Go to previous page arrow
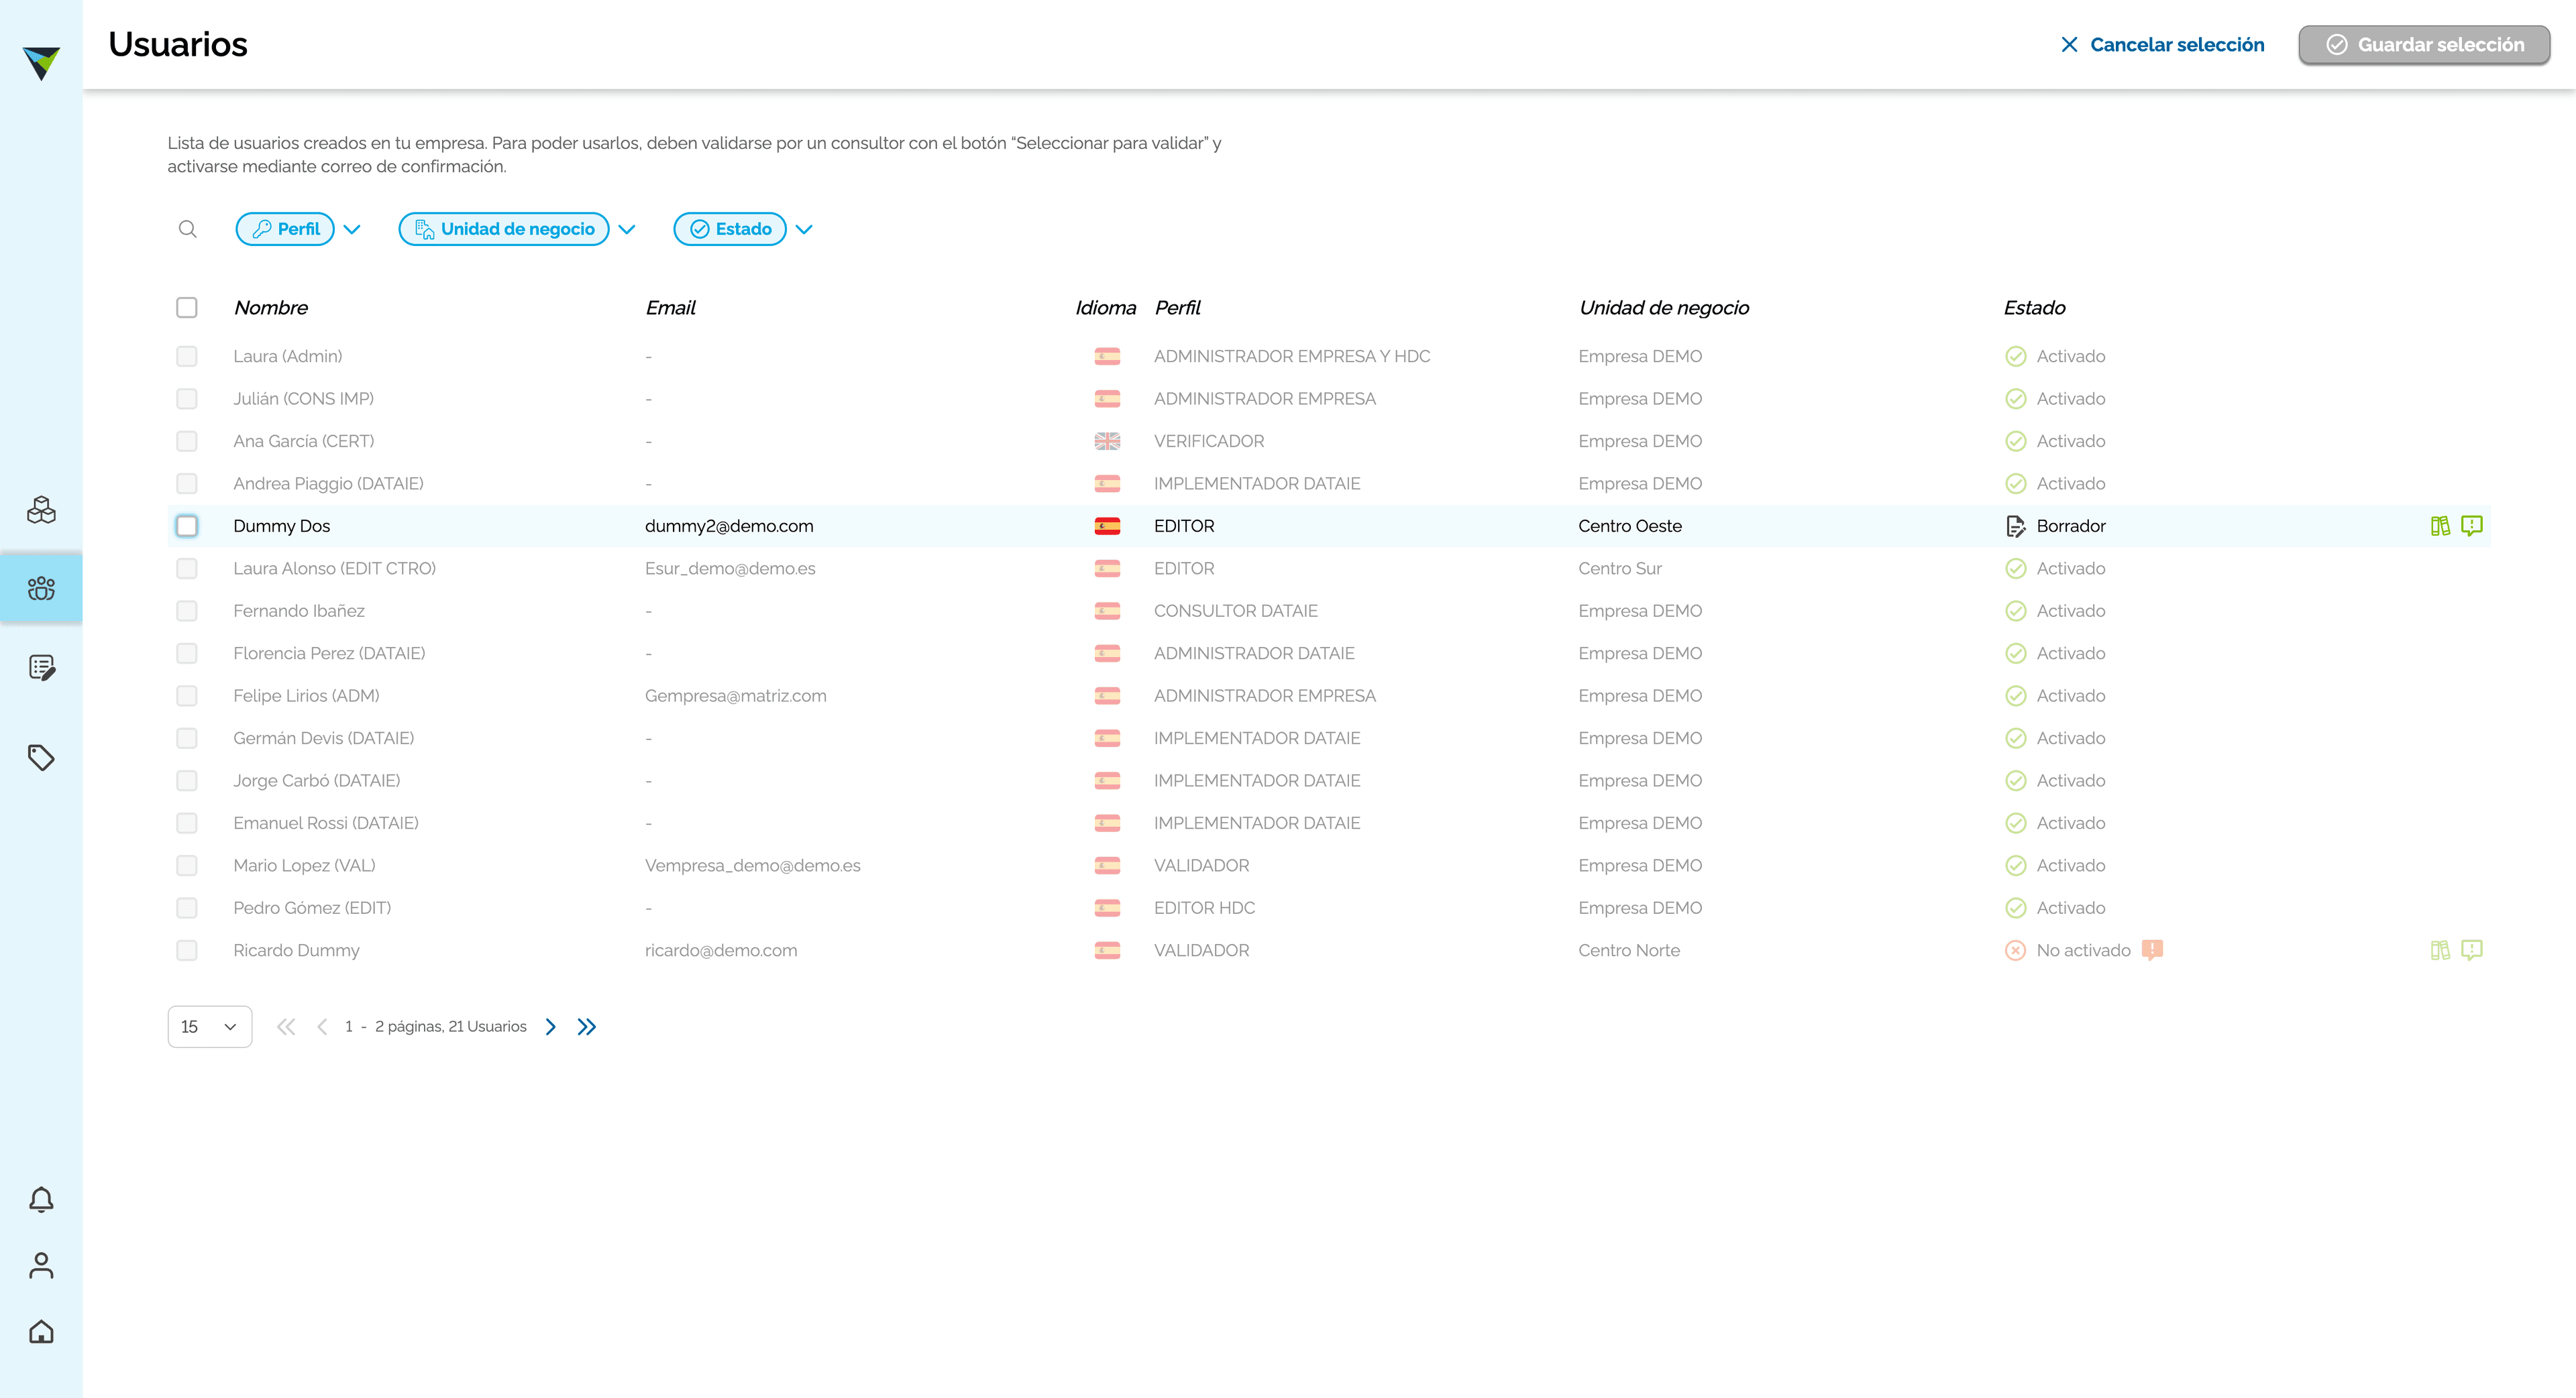This screenshot has width=2576, height=1398. coord(322,1027)
